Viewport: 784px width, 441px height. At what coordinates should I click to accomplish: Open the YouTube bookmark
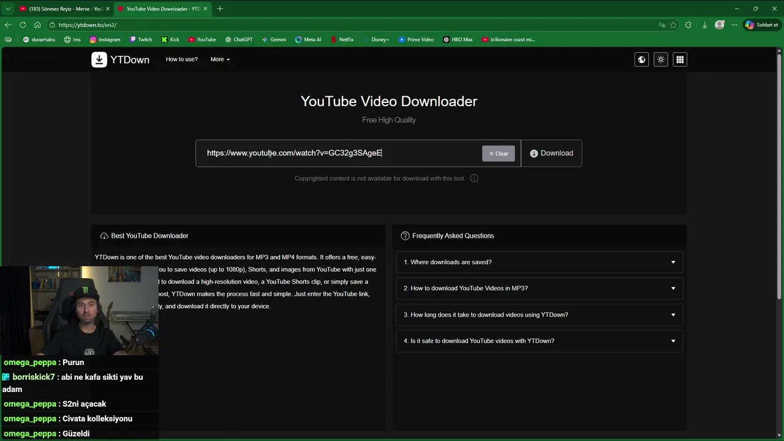coord(202,39)
